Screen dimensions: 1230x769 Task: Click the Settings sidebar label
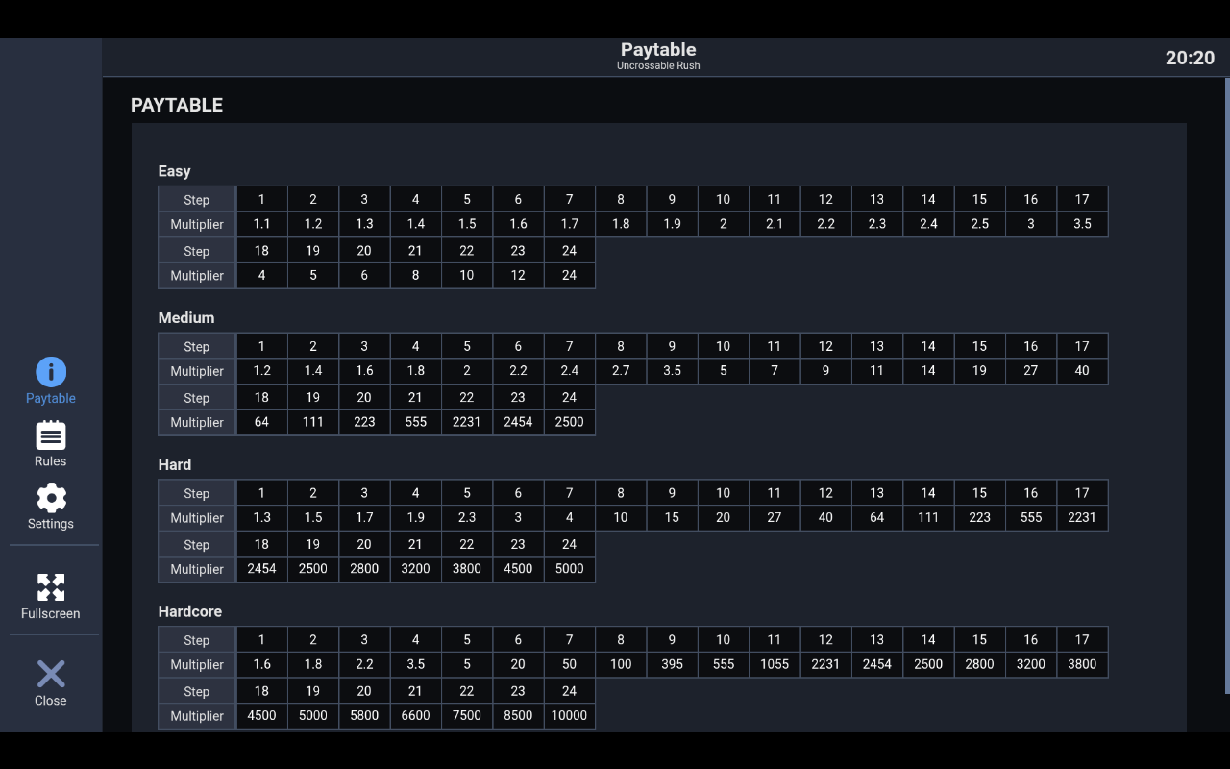tap(51, 524)
